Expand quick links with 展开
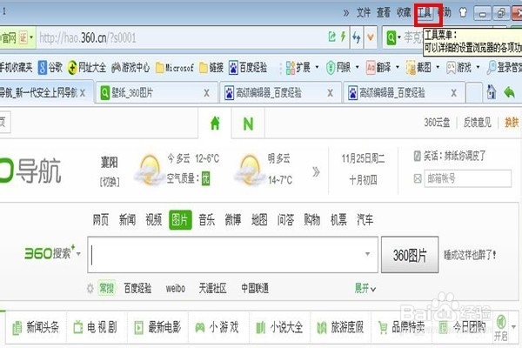Image resolution: width=522 pixels, height=348 pixels. click(x=365, y=288)
